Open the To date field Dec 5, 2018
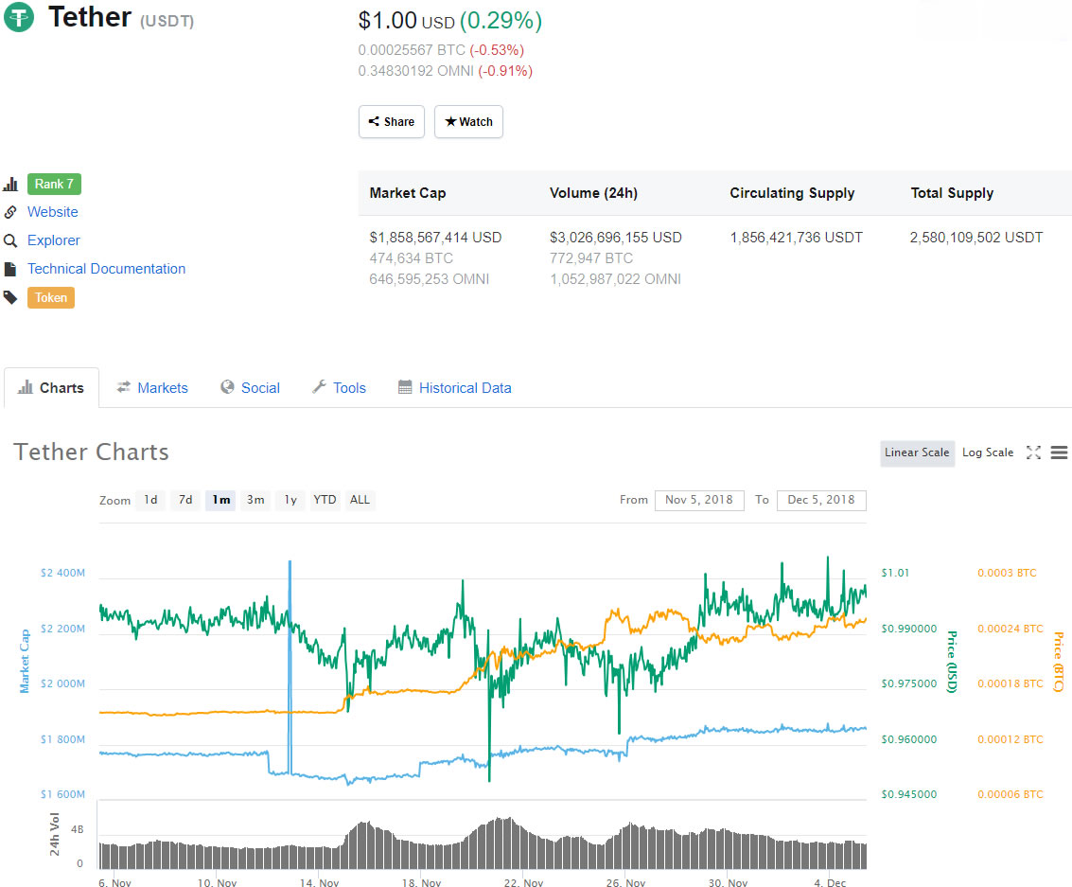This screenshot has height=887, width=1072. tap(820, 500)
